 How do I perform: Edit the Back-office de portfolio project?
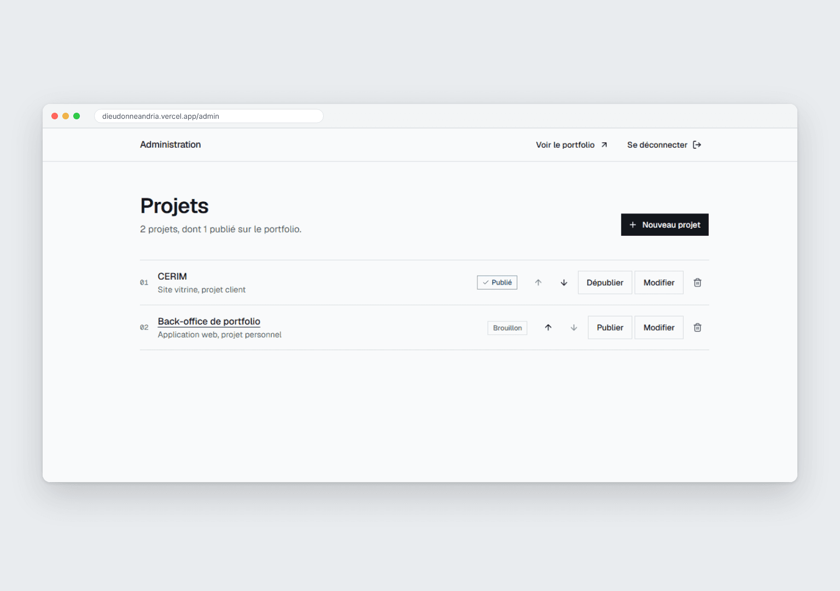pos(659,327)
